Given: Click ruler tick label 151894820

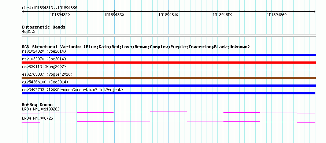Looking at the screenshot, I should coord(60,15).
